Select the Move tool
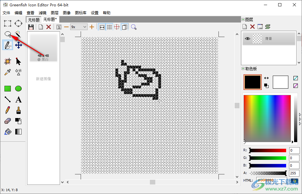 coord(18,45)
